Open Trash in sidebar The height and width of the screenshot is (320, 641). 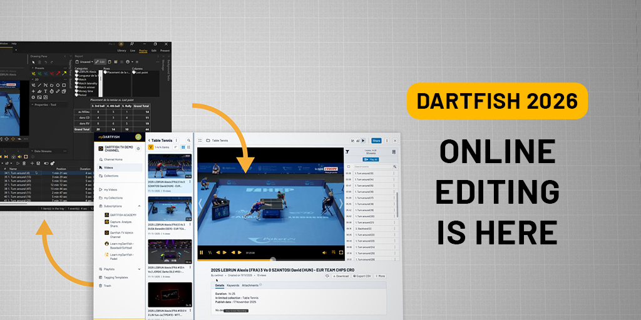pyautogui.click(x=105, y=286)
